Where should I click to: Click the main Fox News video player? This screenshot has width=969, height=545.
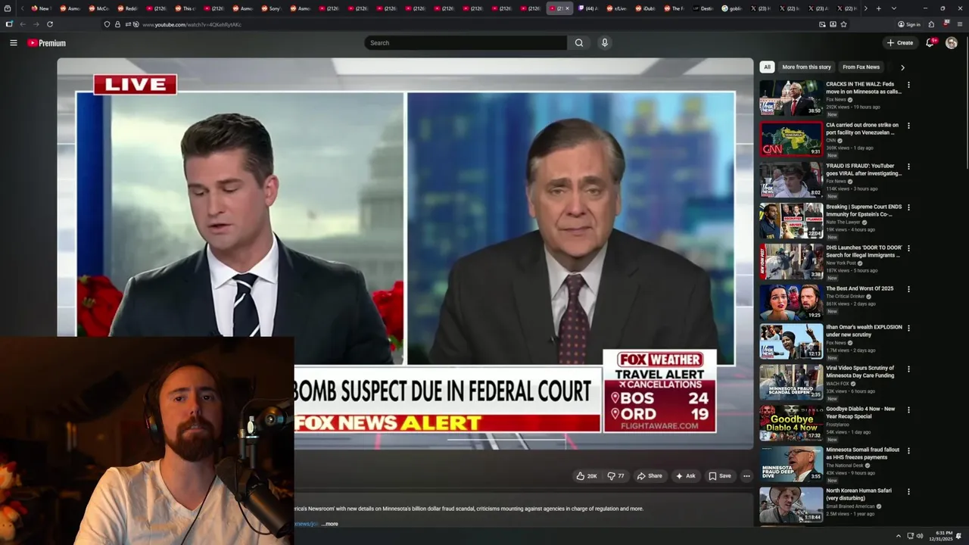pos(405,254)
